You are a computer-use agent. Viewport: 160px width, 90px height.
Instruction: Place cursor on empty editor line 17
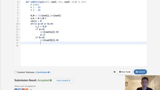[x=83, y=43]
